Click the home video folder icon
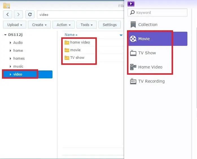 tap(67, 42)
